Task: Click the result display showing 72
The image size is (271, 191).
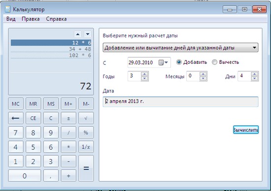Action: tap(86, 86)
